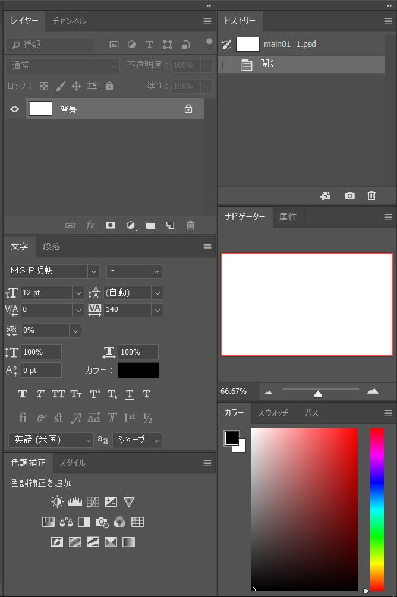The height and width of the screenshot is (597, 397).
Task: Toggle history brush source box for 開く
Action: pyautogui.click(x=226, y=65)
